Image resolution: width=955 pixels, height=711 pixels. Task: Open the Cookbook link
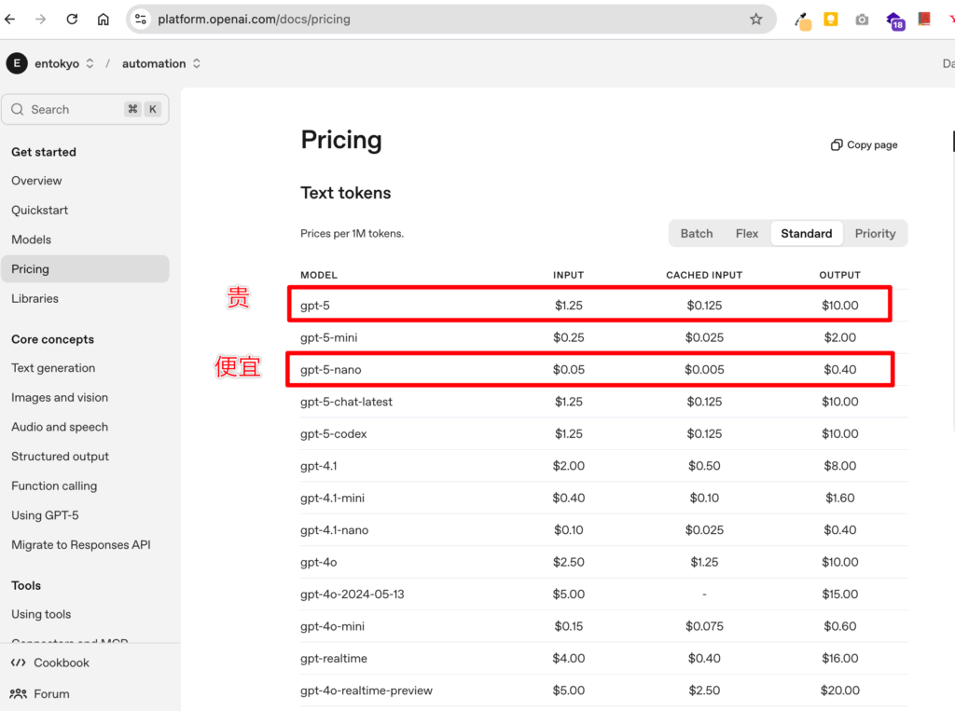point(61,663)
